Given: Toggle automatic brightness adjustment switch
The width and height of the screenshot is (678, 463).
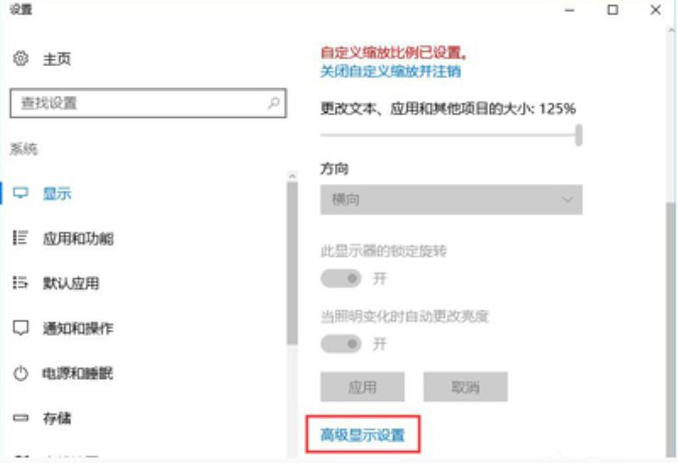Looking at the screenshot, I should 341,344.
